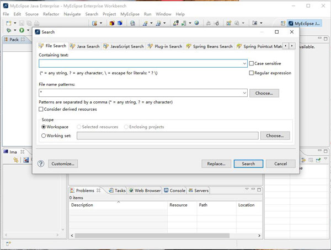Viewport: 331px width, 250px height.
Task: Click the Search button in the dialog
Action: point(248,164)
